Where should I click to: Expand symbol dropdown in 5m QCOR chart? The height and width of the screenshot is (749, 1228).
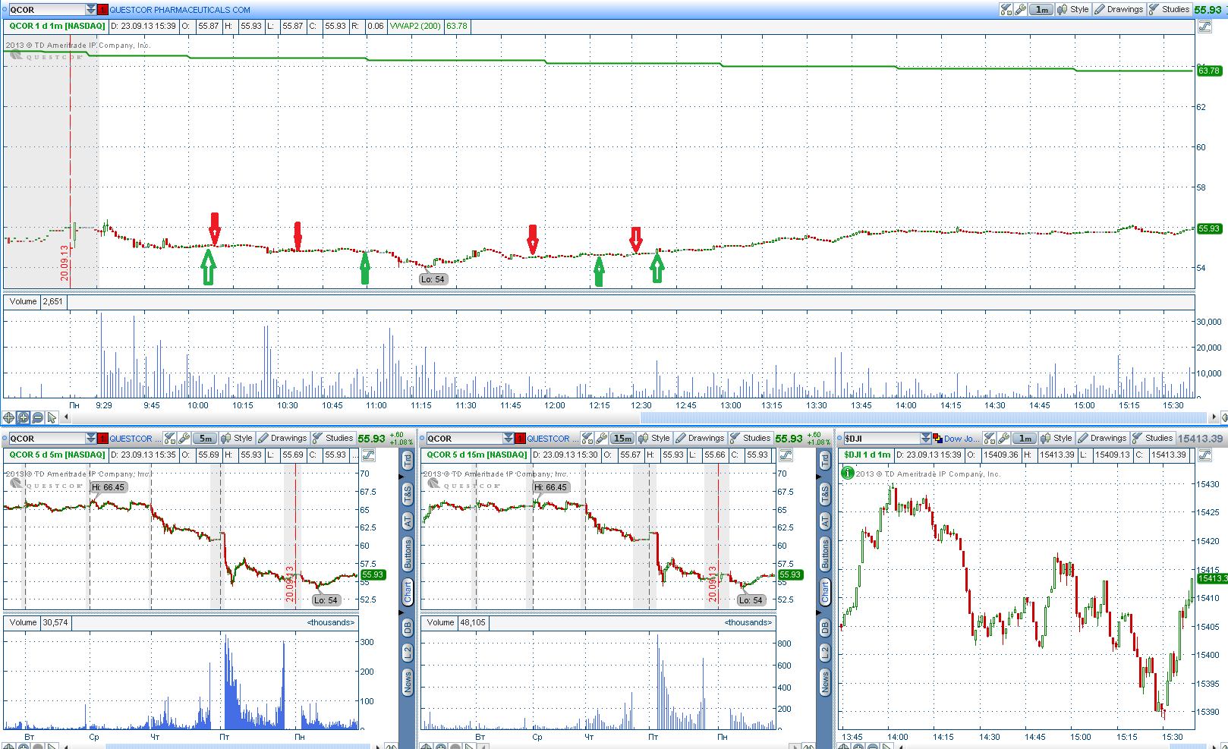point(91,439)
